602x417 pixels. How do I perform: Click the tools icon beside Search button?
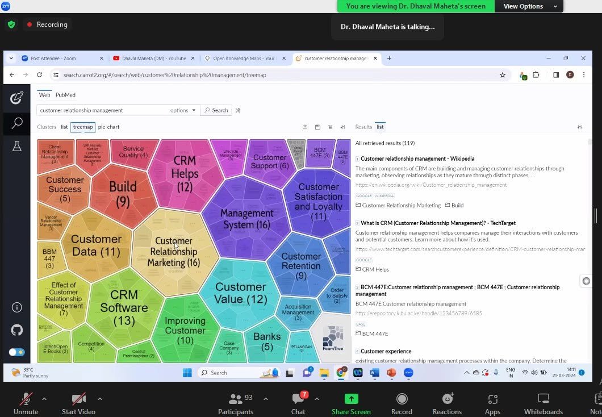tap(238, 110)
